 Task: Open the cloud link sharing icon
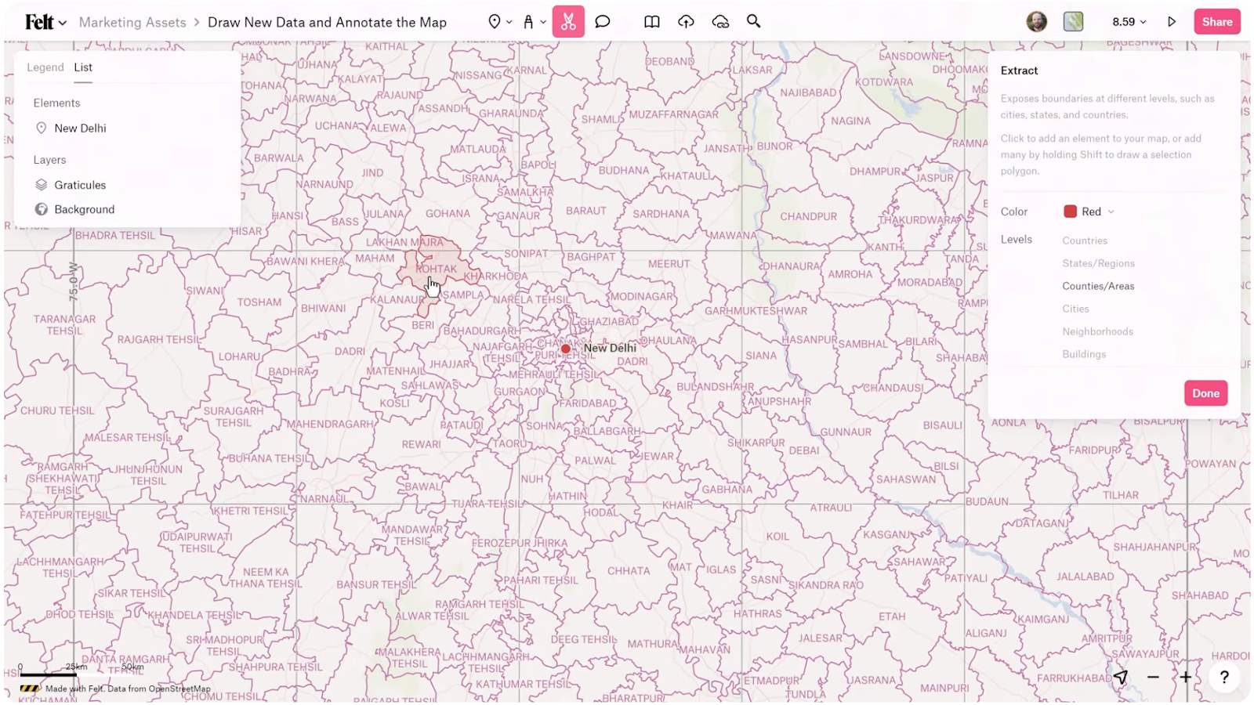[720, 21]
